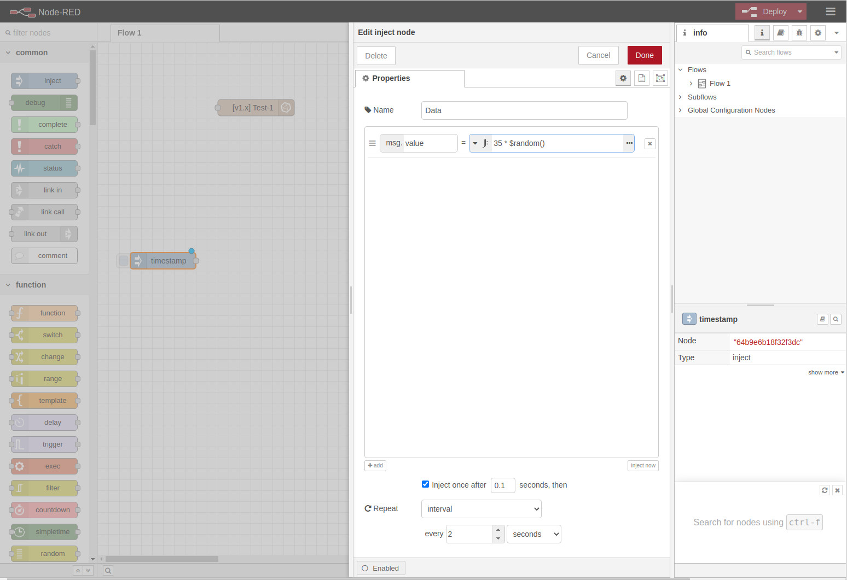Select the inject palette node

(x=44, y=81)
